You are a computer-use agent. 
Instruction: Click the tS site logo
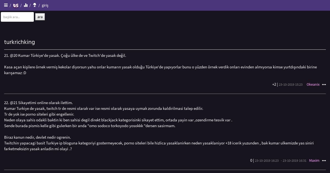point(16,5)
